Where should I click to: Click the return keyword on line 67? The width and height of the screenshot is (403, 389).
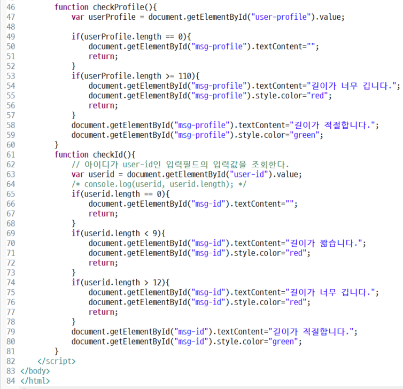click(x=101, y=214)
